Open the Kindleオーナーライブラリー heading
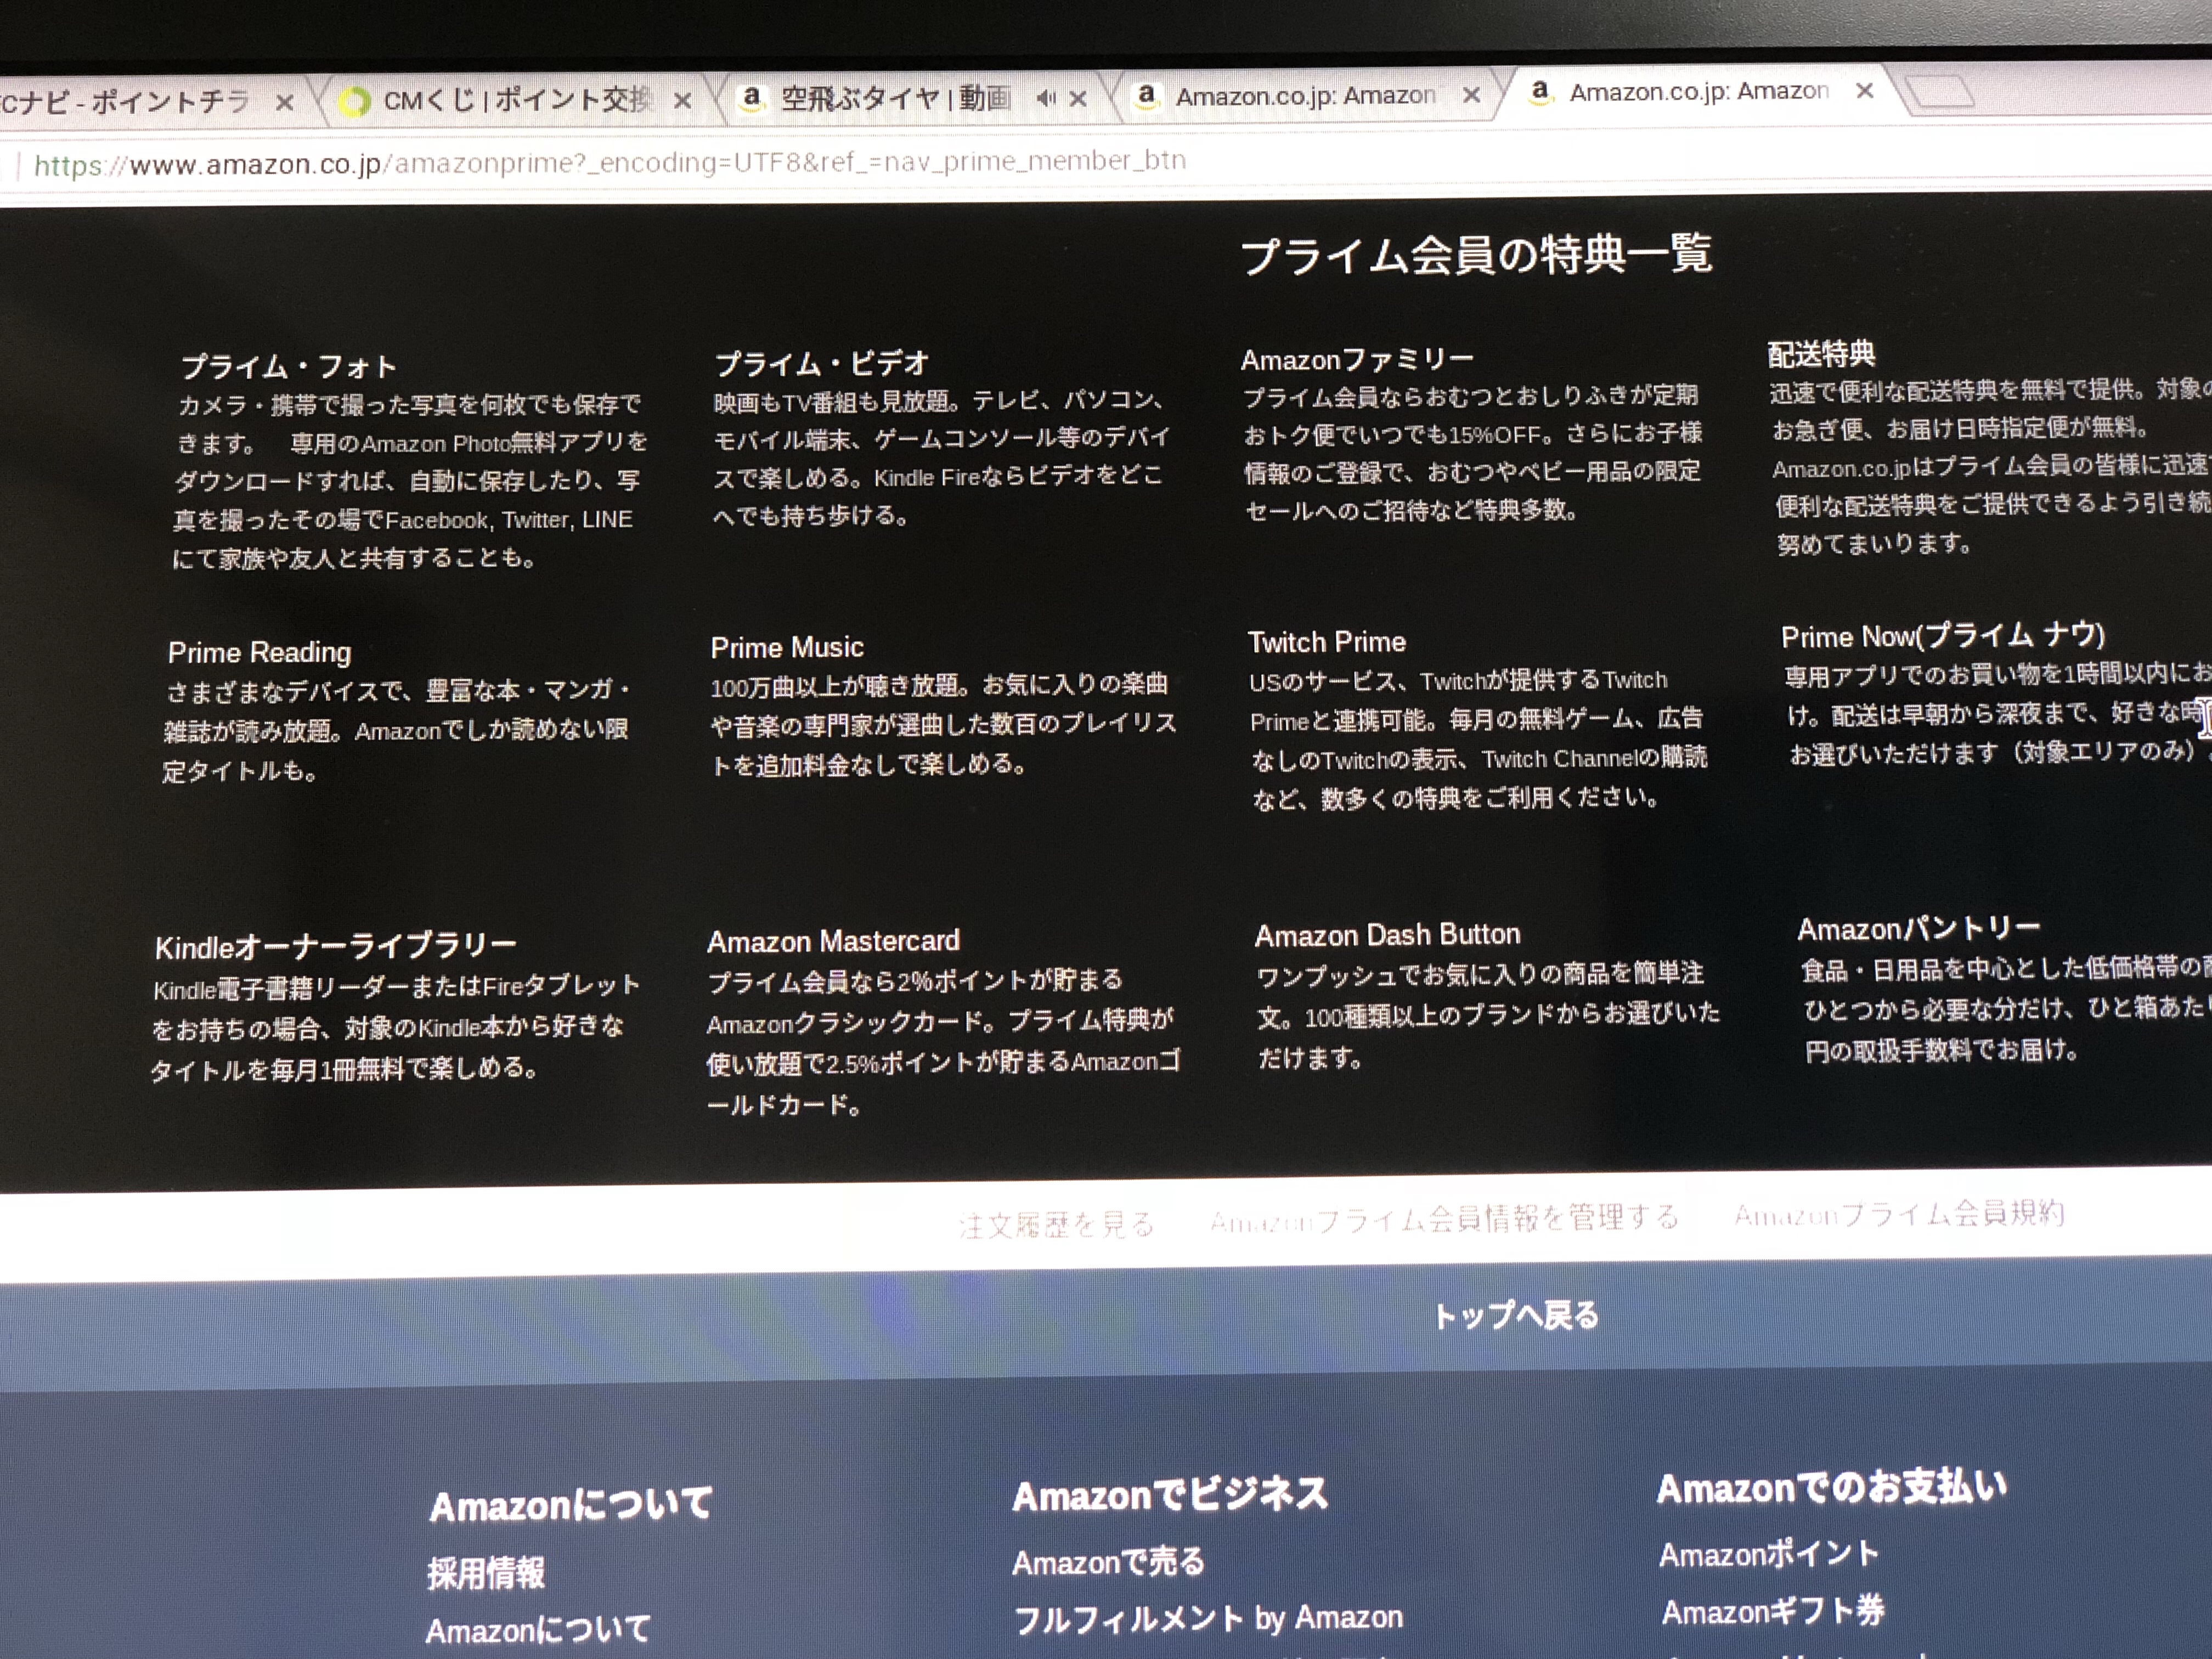 [x=335, y=946]
